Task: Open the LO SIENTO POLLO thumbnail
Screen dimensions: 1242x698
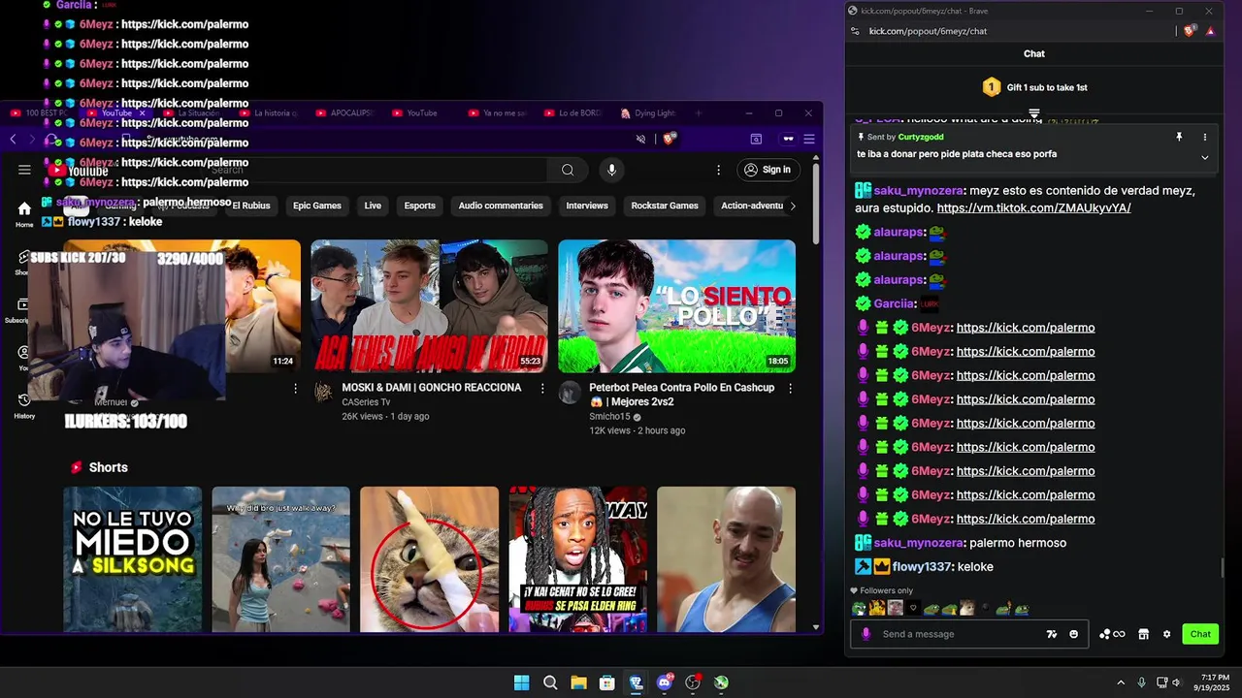Action: click(x=676, y=306)
